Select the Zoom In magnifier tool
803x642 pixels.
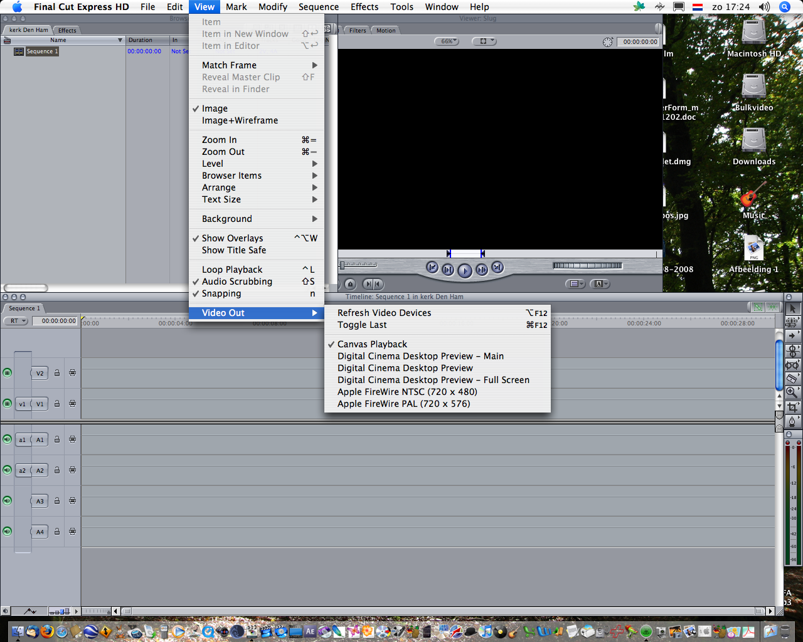pyautogui.click(x=792, y=392)
